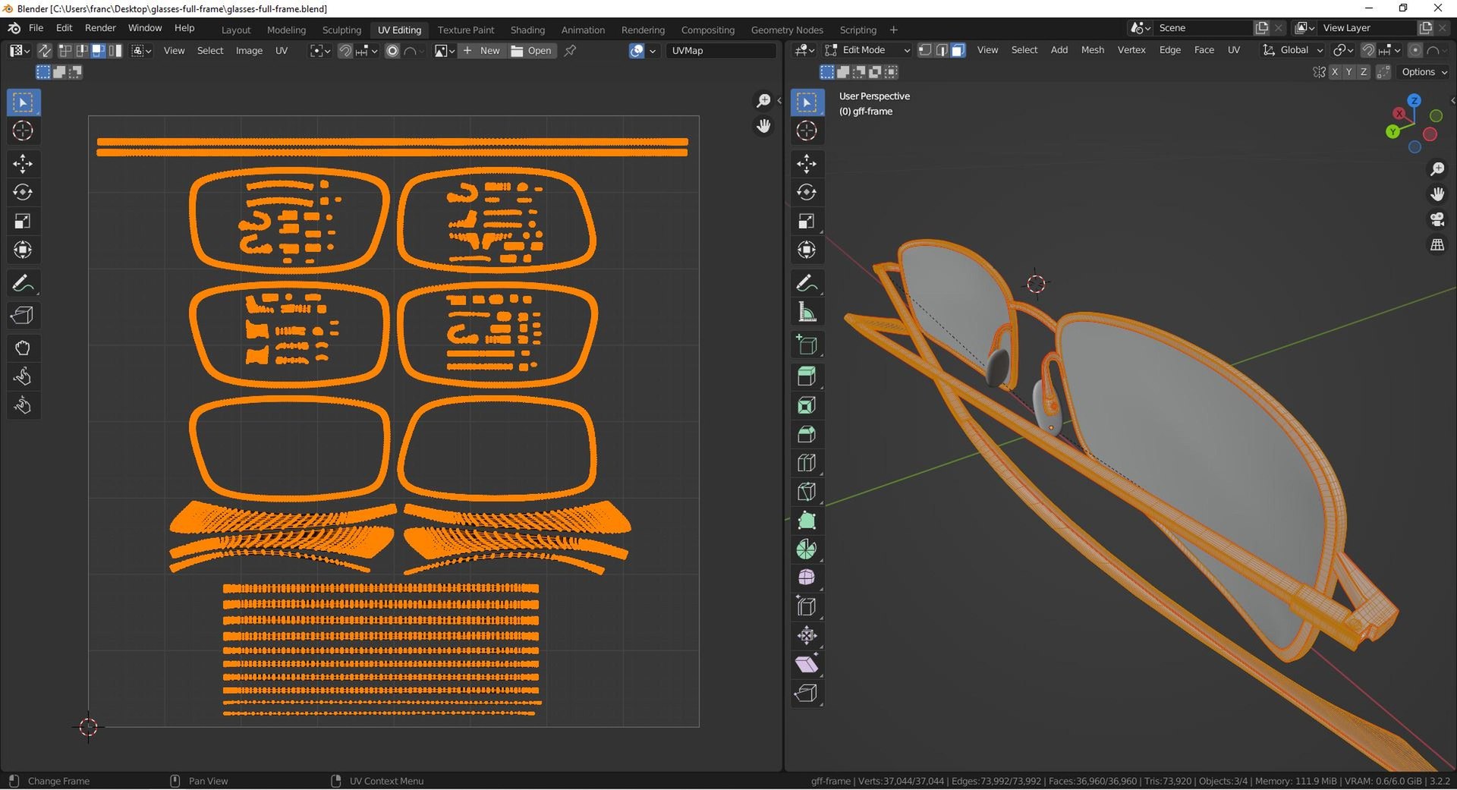The width and height of the screenshot is (1457, 790).
Task: Toggle proportional editing in UV editor
Action: point(392,51)
